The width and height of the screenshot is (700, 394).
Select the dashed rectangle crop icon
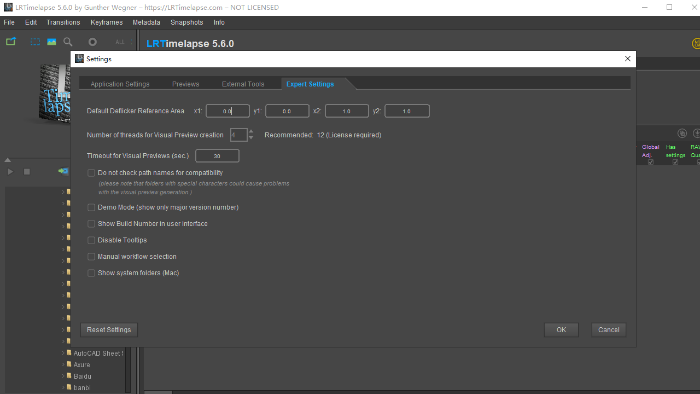(35, 42)
